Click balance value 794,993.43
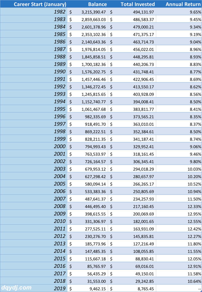 coord(88,146)
